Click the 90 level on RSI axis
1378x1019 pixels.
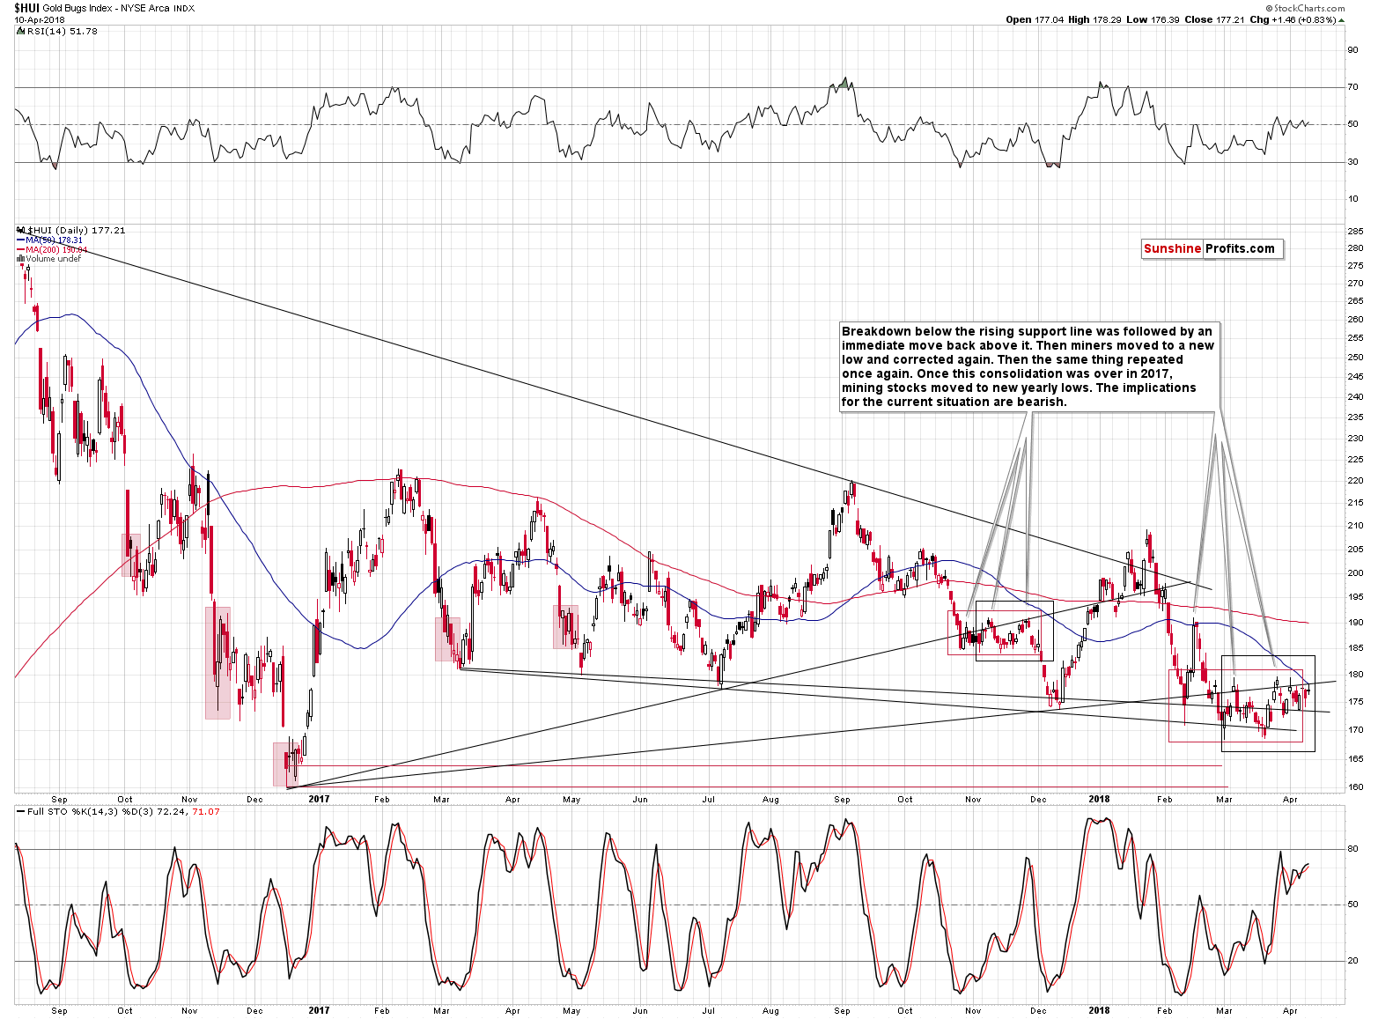click(x=1352, y=50)
